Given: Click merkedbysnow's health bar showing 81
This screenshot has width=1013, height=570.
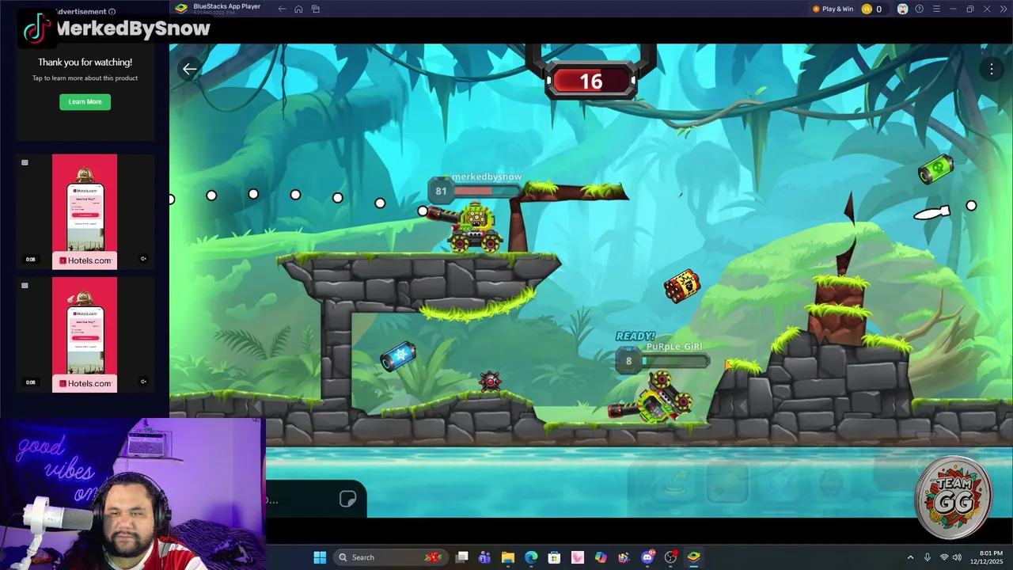Looking at the screenshot, I should (x=474, y=191).
